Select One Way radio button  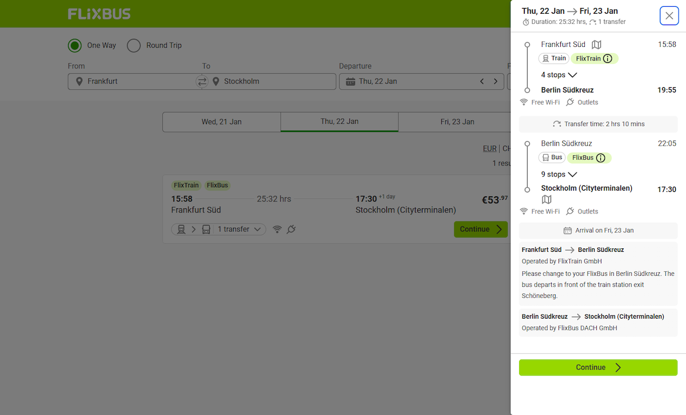click(x=75, y=46)
